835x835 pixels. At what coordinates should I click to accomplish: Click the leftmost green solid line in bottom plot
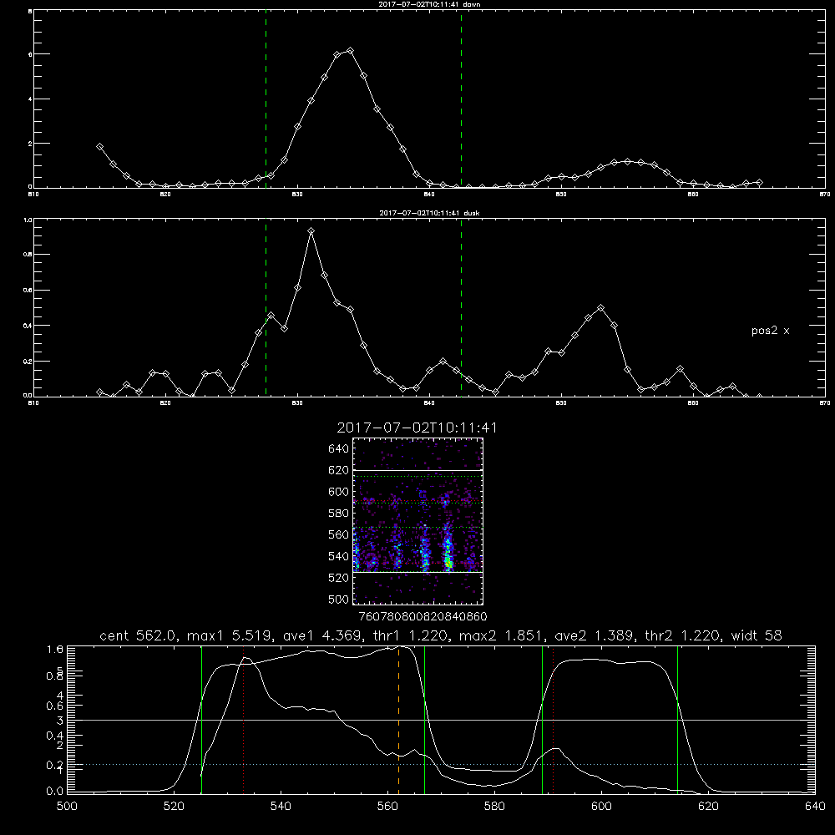click(x=202, y=719)
